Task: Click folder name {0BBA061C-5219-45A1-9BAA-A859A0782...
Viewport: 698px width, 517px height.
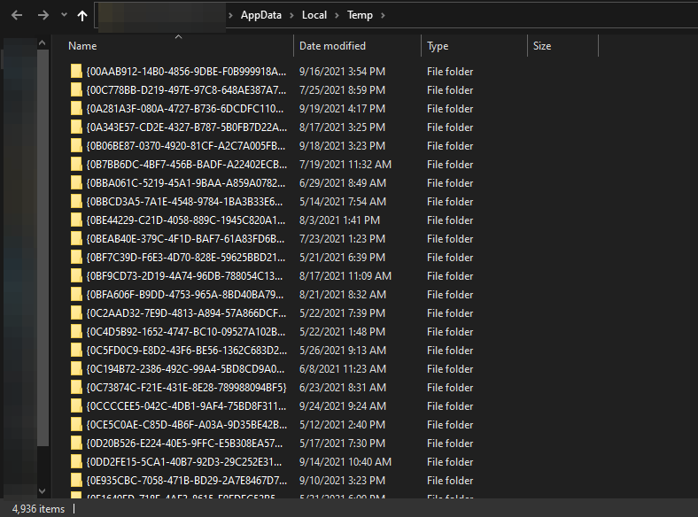Action: point(186,183)
